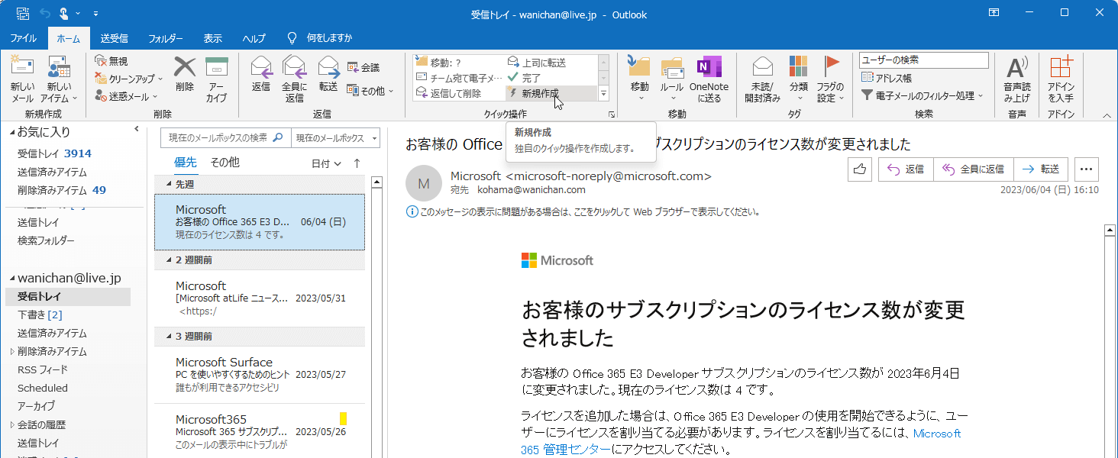The image size is (1118, 458).
Task: Collapse the folder pane arrow
Action: (136, 129)
